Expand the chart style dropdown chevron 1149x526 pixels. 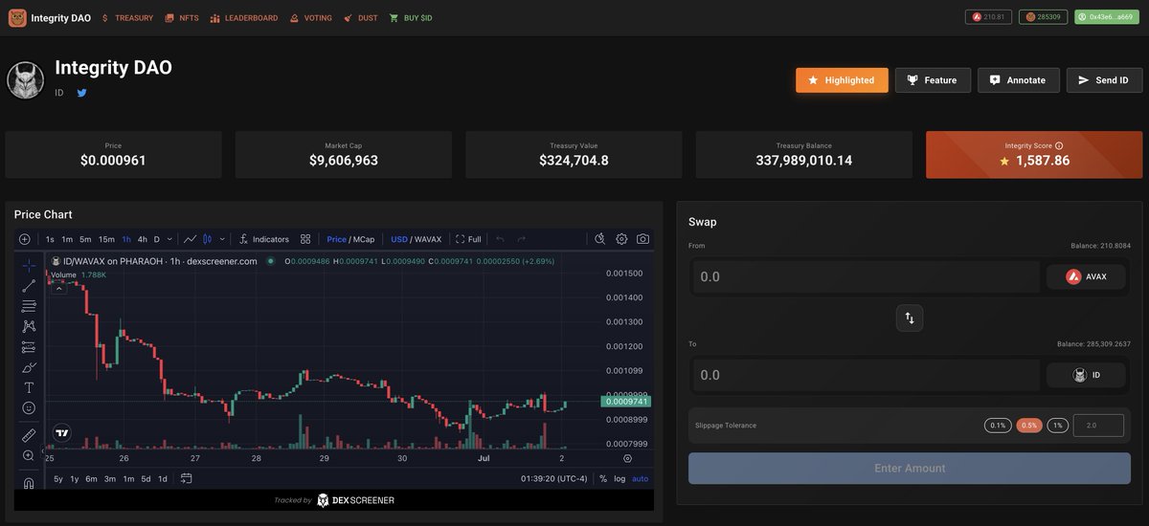pyautogui.click(x=222, y=239)
